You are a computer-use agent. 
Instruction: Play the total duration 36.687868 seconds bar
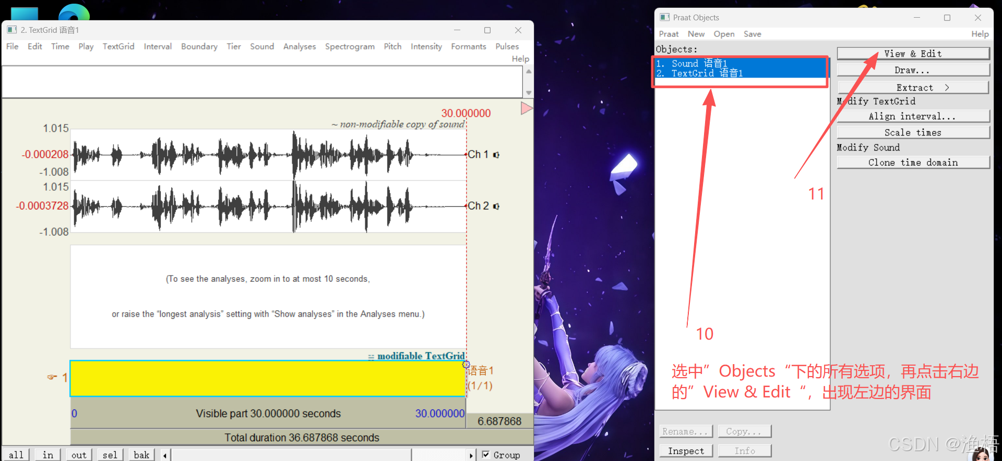(302, 438)
